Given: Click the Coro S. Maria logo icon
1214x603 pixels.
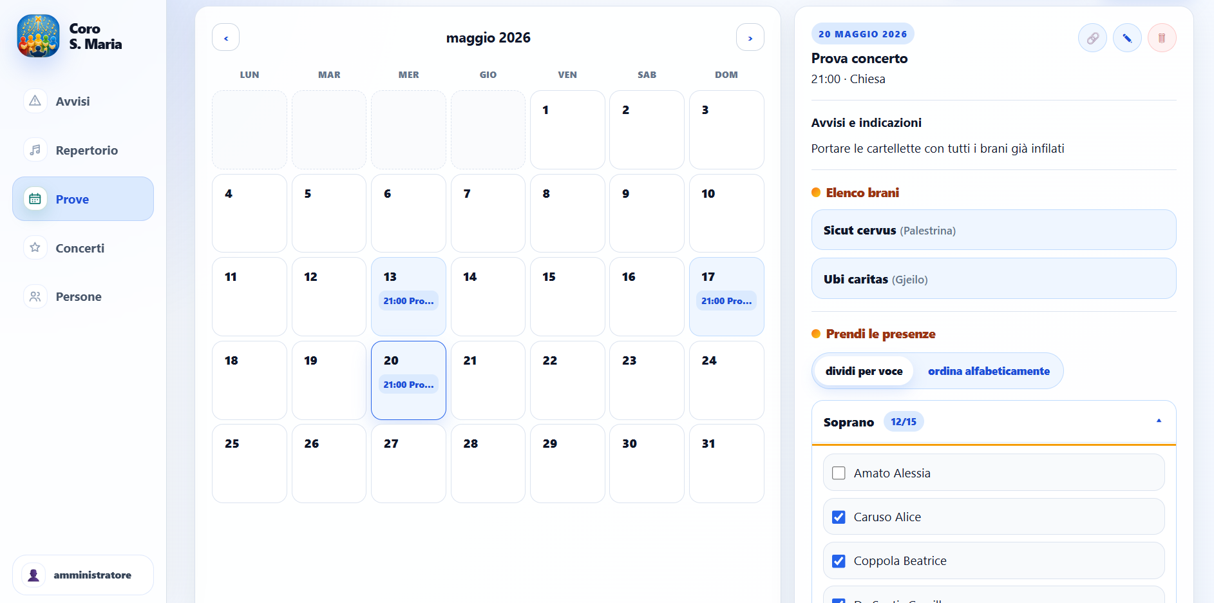Looking at the screenshot, I should (38, 36).
